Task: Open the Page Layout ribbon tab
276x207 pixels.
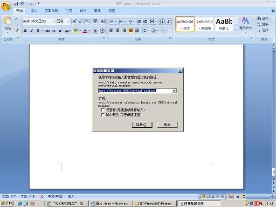Action: tap(51, 11)
